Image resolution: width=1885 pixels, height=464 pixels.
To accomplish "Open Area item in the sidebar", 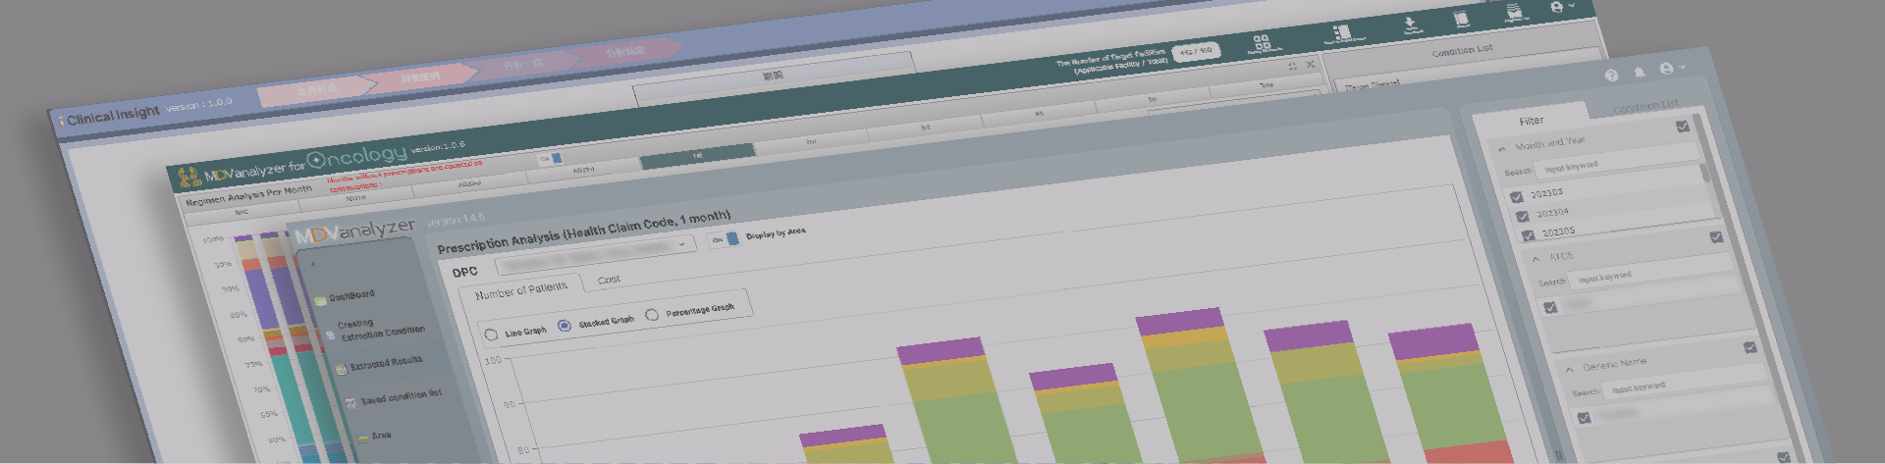I will (375, 436).
